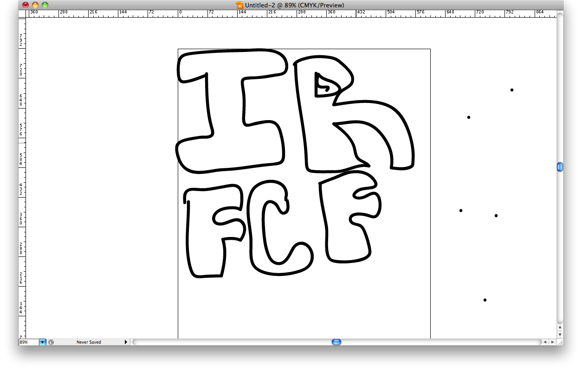Zoom the window with green title button
The width and height of the screenshot is (582, 371).
pos(45,5)
